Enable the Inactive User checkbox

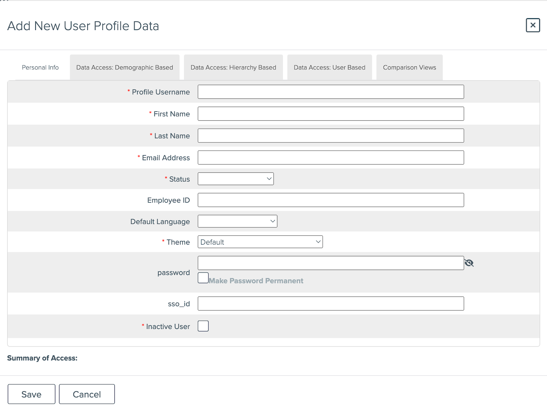point(203,326)
